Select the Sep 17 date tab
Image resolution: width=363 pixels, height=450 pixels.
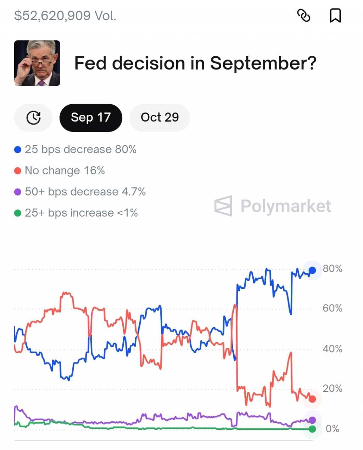(91, 118)
